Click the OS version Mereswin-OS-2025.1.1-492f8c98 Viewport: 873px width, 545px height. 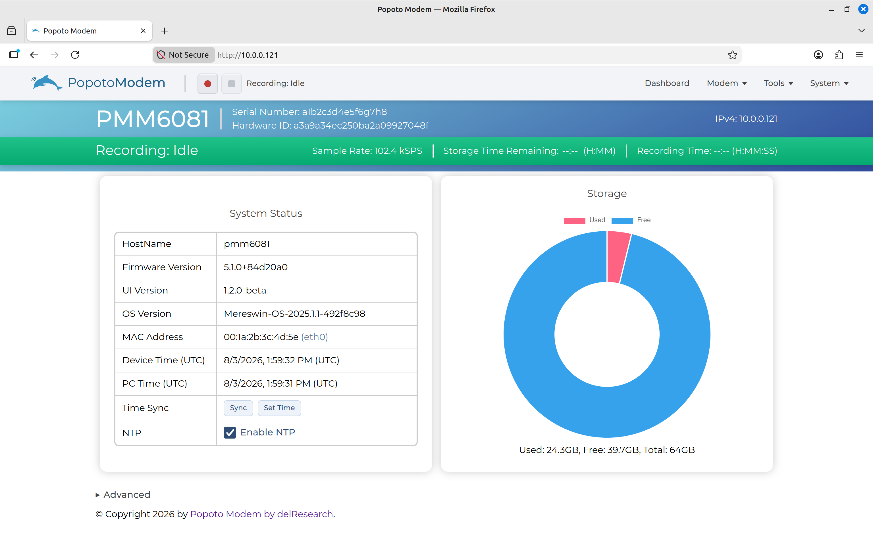[294, 314]
